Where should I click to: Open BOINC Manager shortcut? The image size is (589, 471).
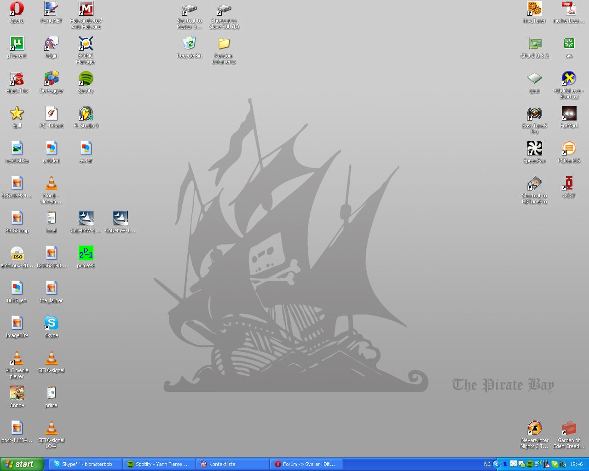point(86,50)
